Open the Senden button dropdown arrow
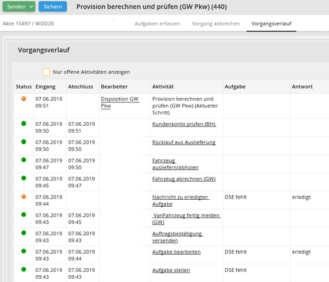Image resolution: width=329 pixels, height=282 pixels. 31,7
